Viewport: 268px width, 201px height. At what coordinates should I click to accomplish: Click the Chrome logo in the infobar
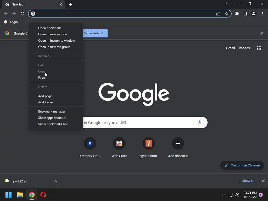(x=7, y=33)
